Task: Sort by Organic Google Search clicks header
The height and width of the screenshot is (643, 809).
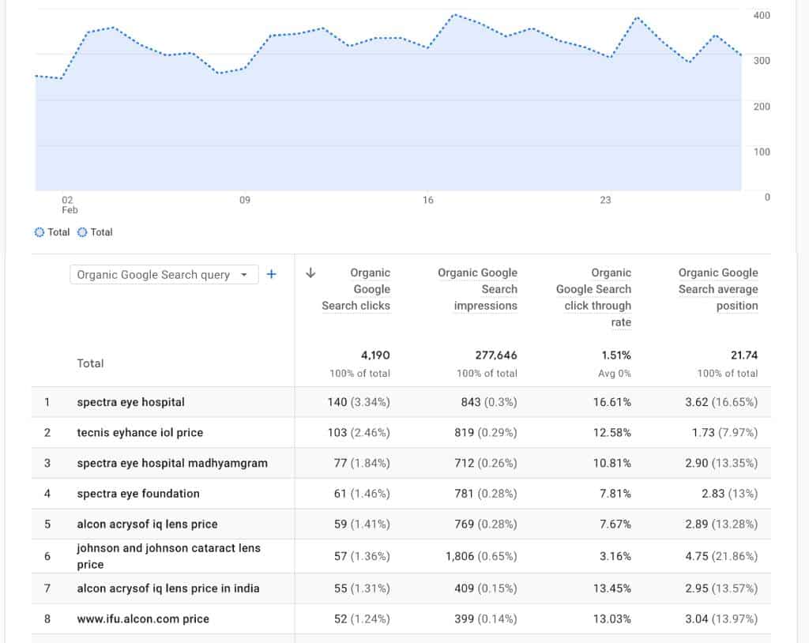Action: pyautogui.click(x=356, y=289)
